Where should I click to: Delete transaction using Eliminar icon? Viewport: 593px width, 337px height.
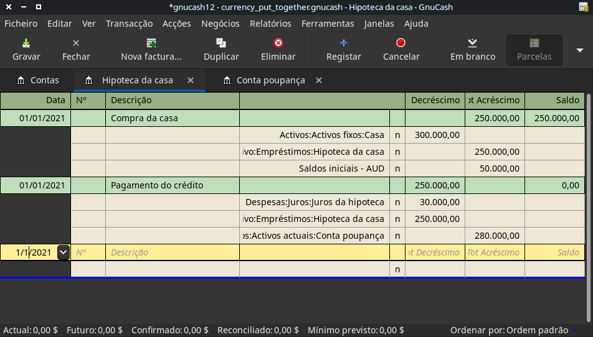(x=278, y=44)
